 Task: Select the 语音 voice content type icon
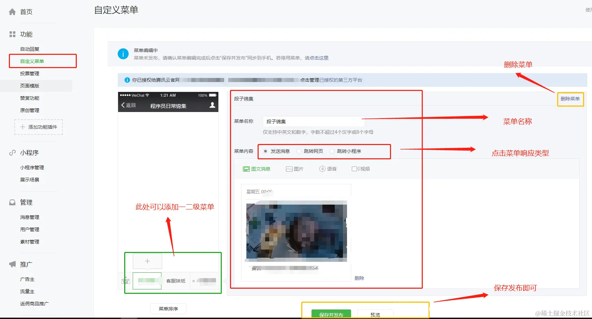tap(321, 169)
